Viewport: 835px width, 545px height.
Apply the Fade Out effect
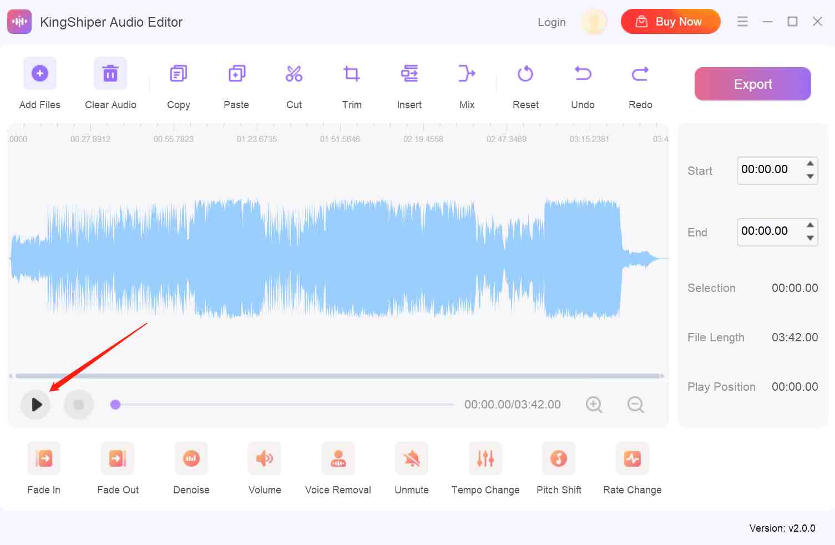118,458
